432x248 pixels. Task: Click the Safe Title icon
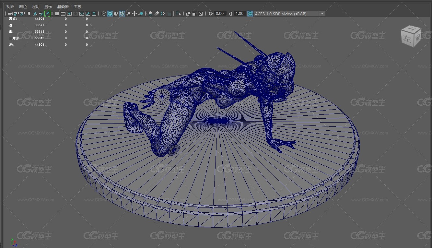click(x=94, y=14)
